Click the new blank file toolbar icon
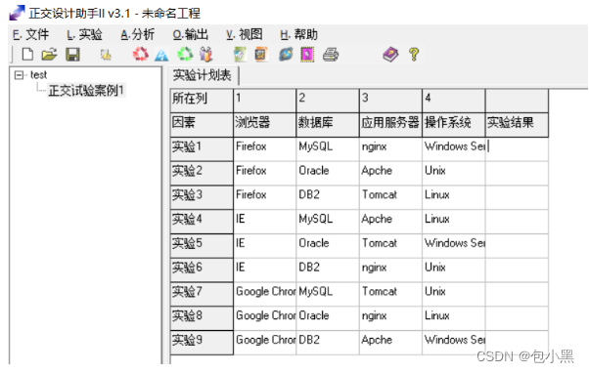 pyautogui.click(x=27, y=55)
